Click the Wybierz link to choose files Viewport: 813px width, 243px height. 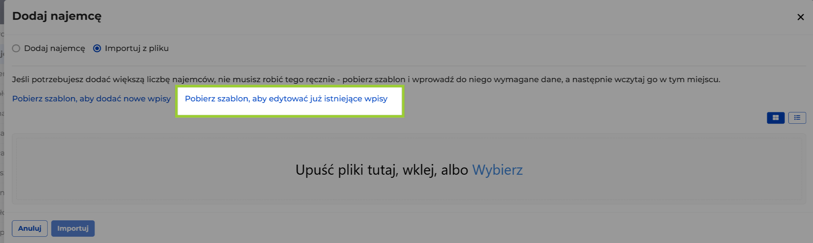[497, 170]
